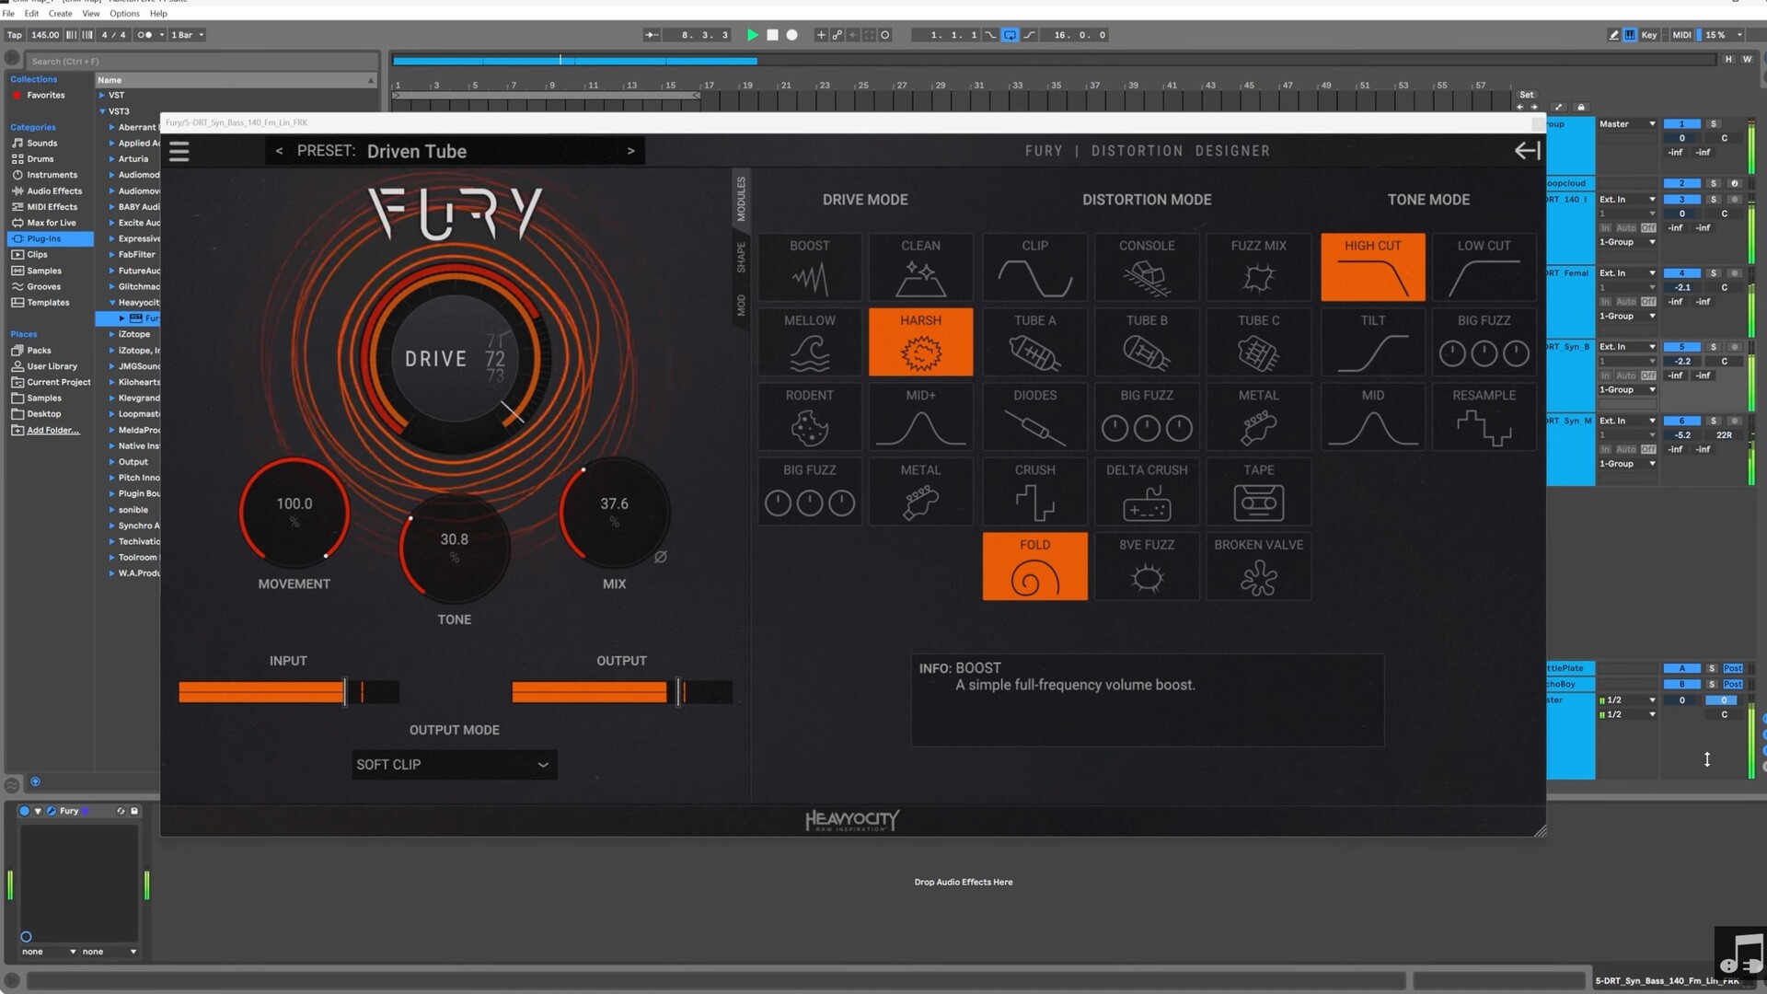Toggle the Fury device activator
Image resolution: width=1767 pixels, height=994 pixels.
click(x=24, y=811)
